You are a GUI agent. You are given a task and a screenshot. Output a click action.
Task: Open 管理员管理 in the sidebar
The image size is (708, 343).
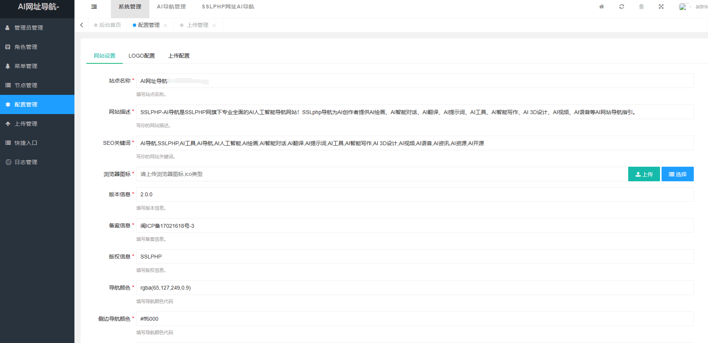point(37,28)
